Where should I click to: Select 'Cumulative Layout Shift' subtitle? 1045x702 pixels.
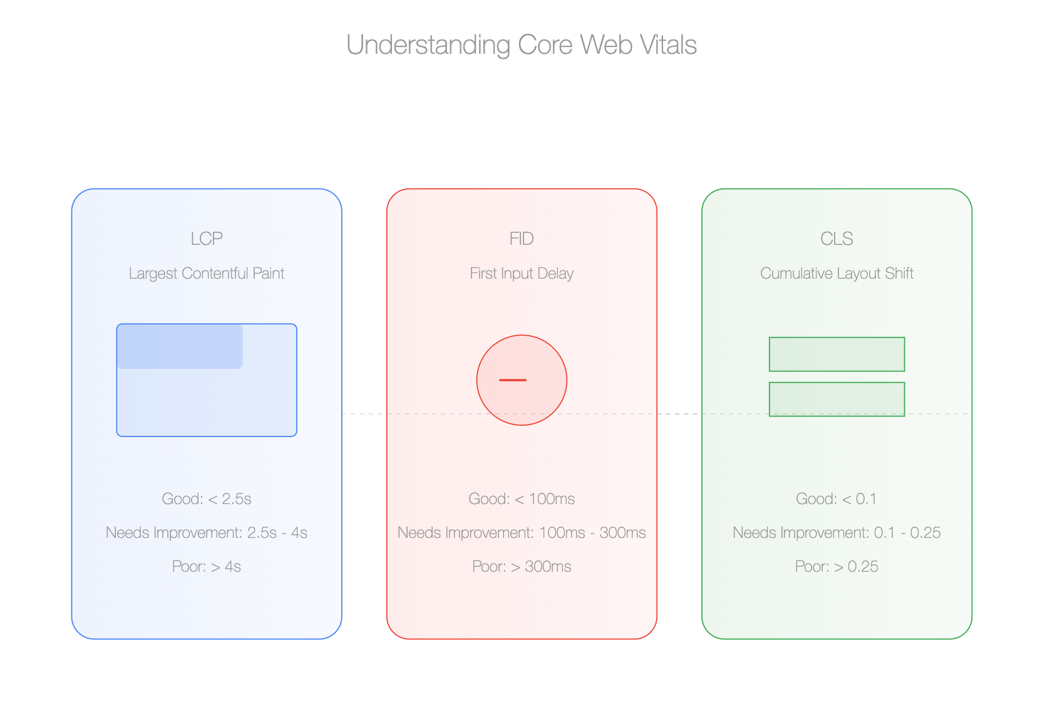tap(837, 274)
